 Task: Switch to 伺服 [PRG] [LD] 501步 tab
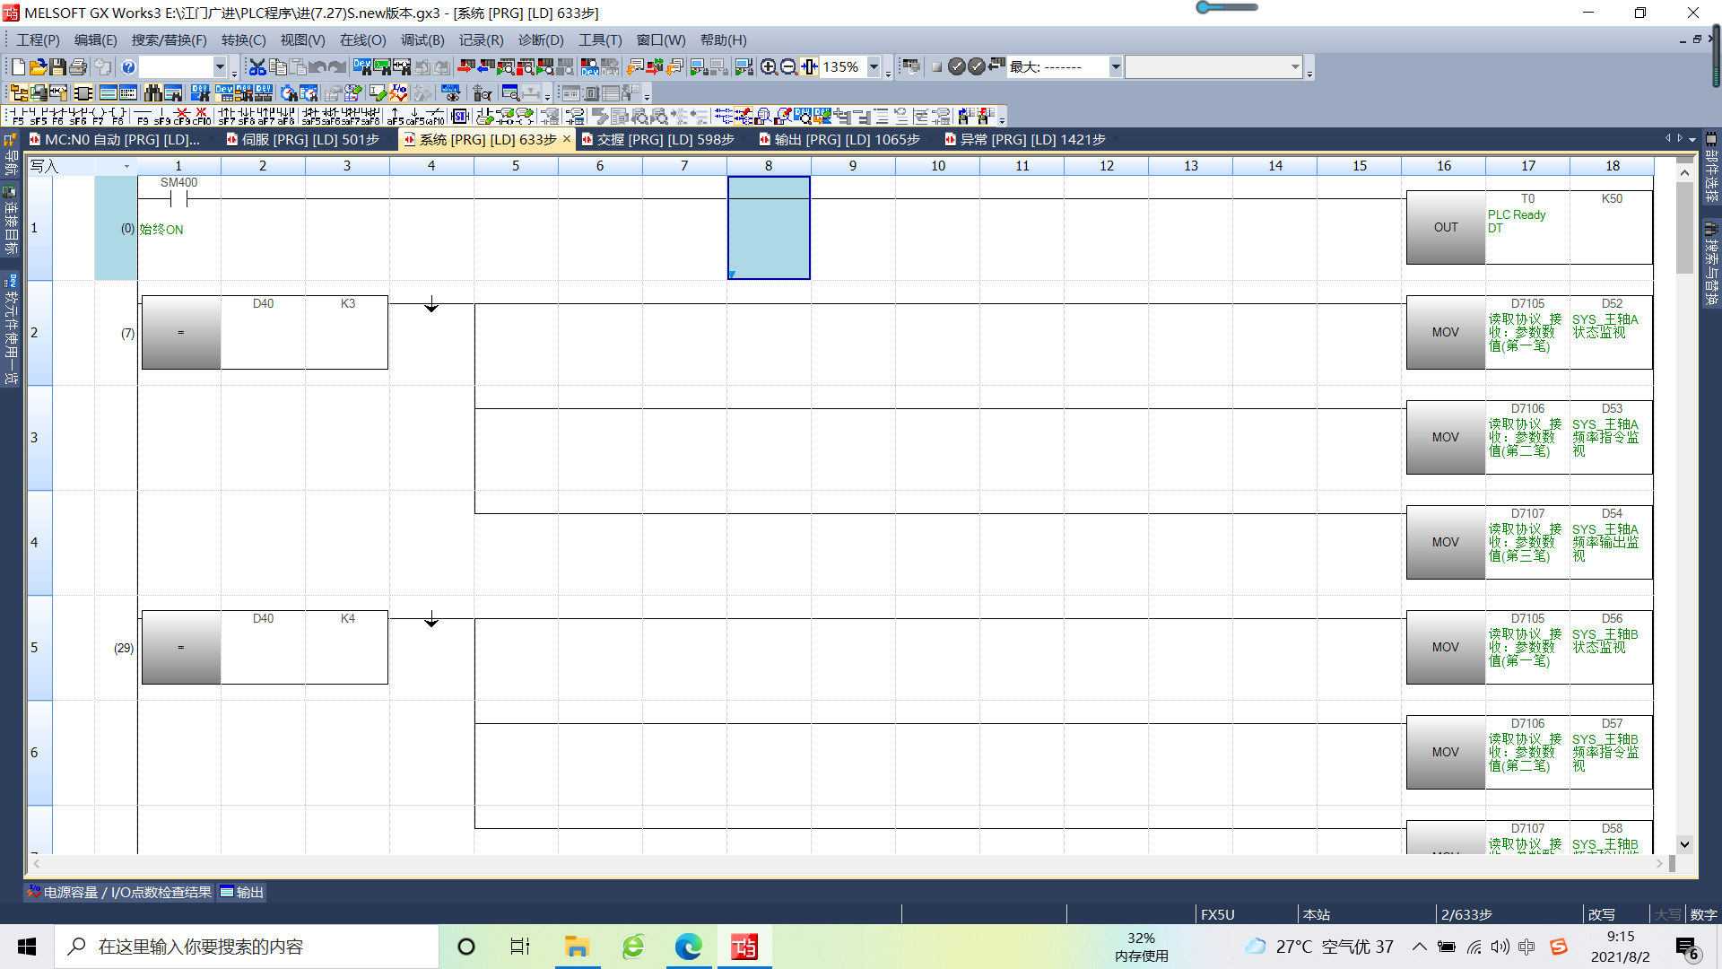pyautogui.click(x=309, y=140)
